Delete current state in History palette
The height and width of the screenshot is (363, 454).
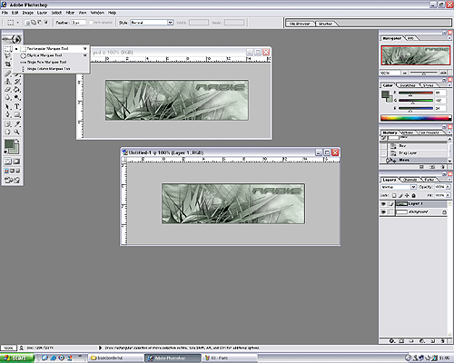tap(443, 167)
